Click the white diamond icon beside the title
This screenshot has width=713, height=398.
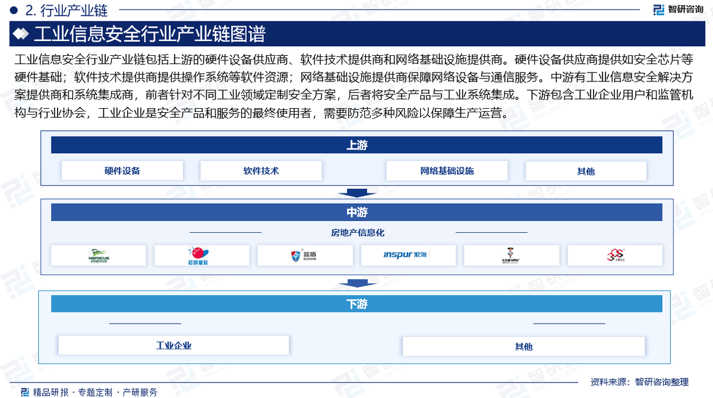[x=21, y=34]
